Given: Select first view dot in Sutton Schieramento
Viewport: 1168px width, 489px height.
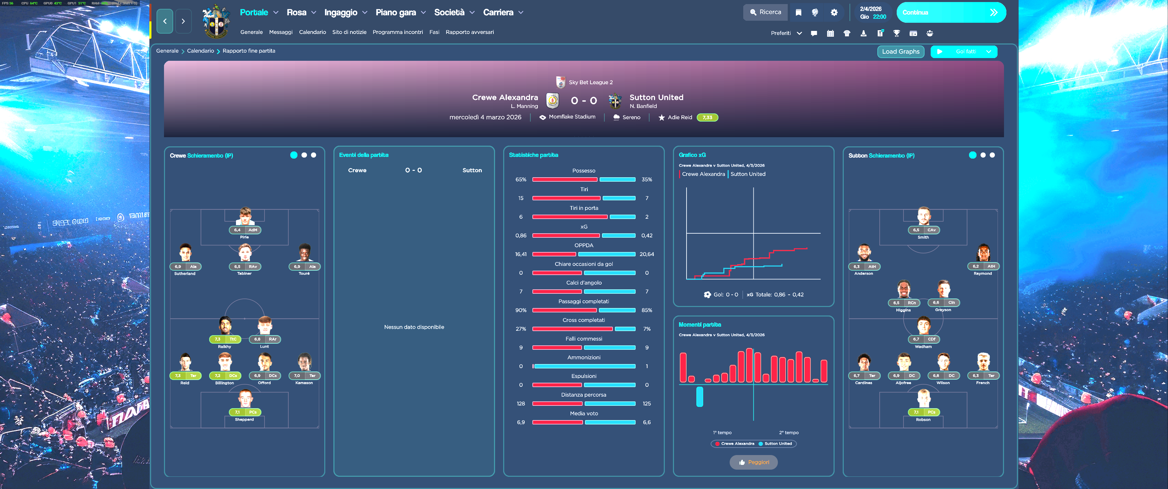Looking at the screenshot, I should (x=972, y=155).
